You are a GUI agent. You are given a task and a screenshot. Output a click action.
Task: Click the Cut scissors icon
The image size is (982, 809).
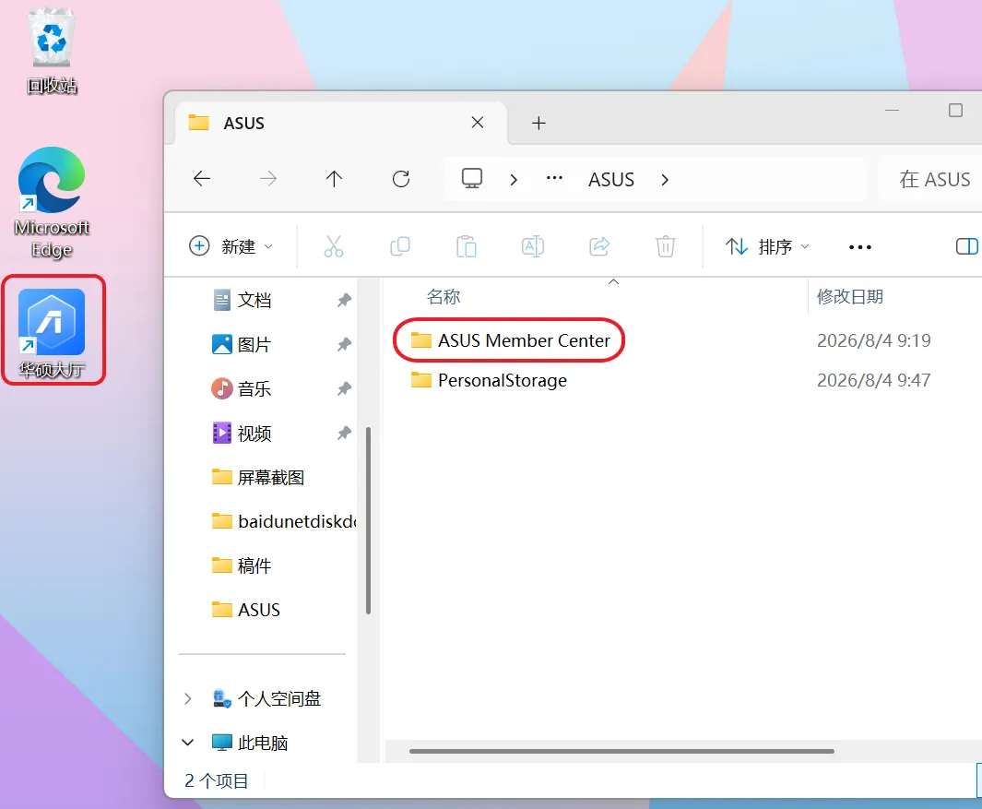coord(334,246)
